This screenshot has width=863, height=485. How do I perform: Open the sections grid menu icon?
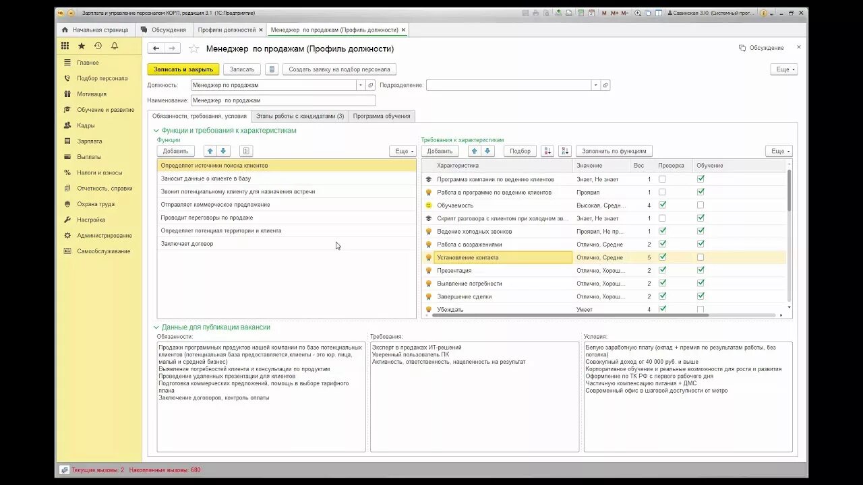coord(65,46)
